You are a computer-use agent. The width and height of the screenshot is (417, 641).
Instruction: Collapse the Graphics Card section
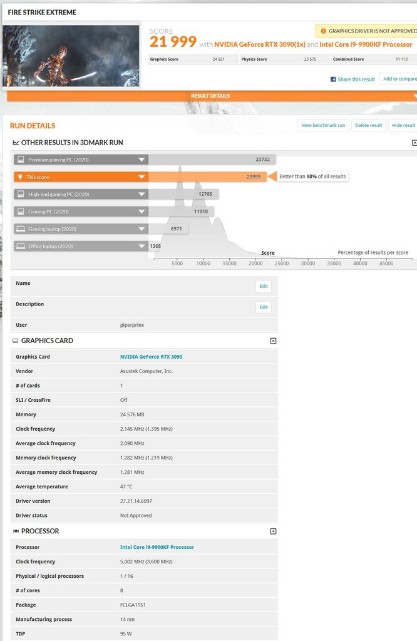(273, 341)
